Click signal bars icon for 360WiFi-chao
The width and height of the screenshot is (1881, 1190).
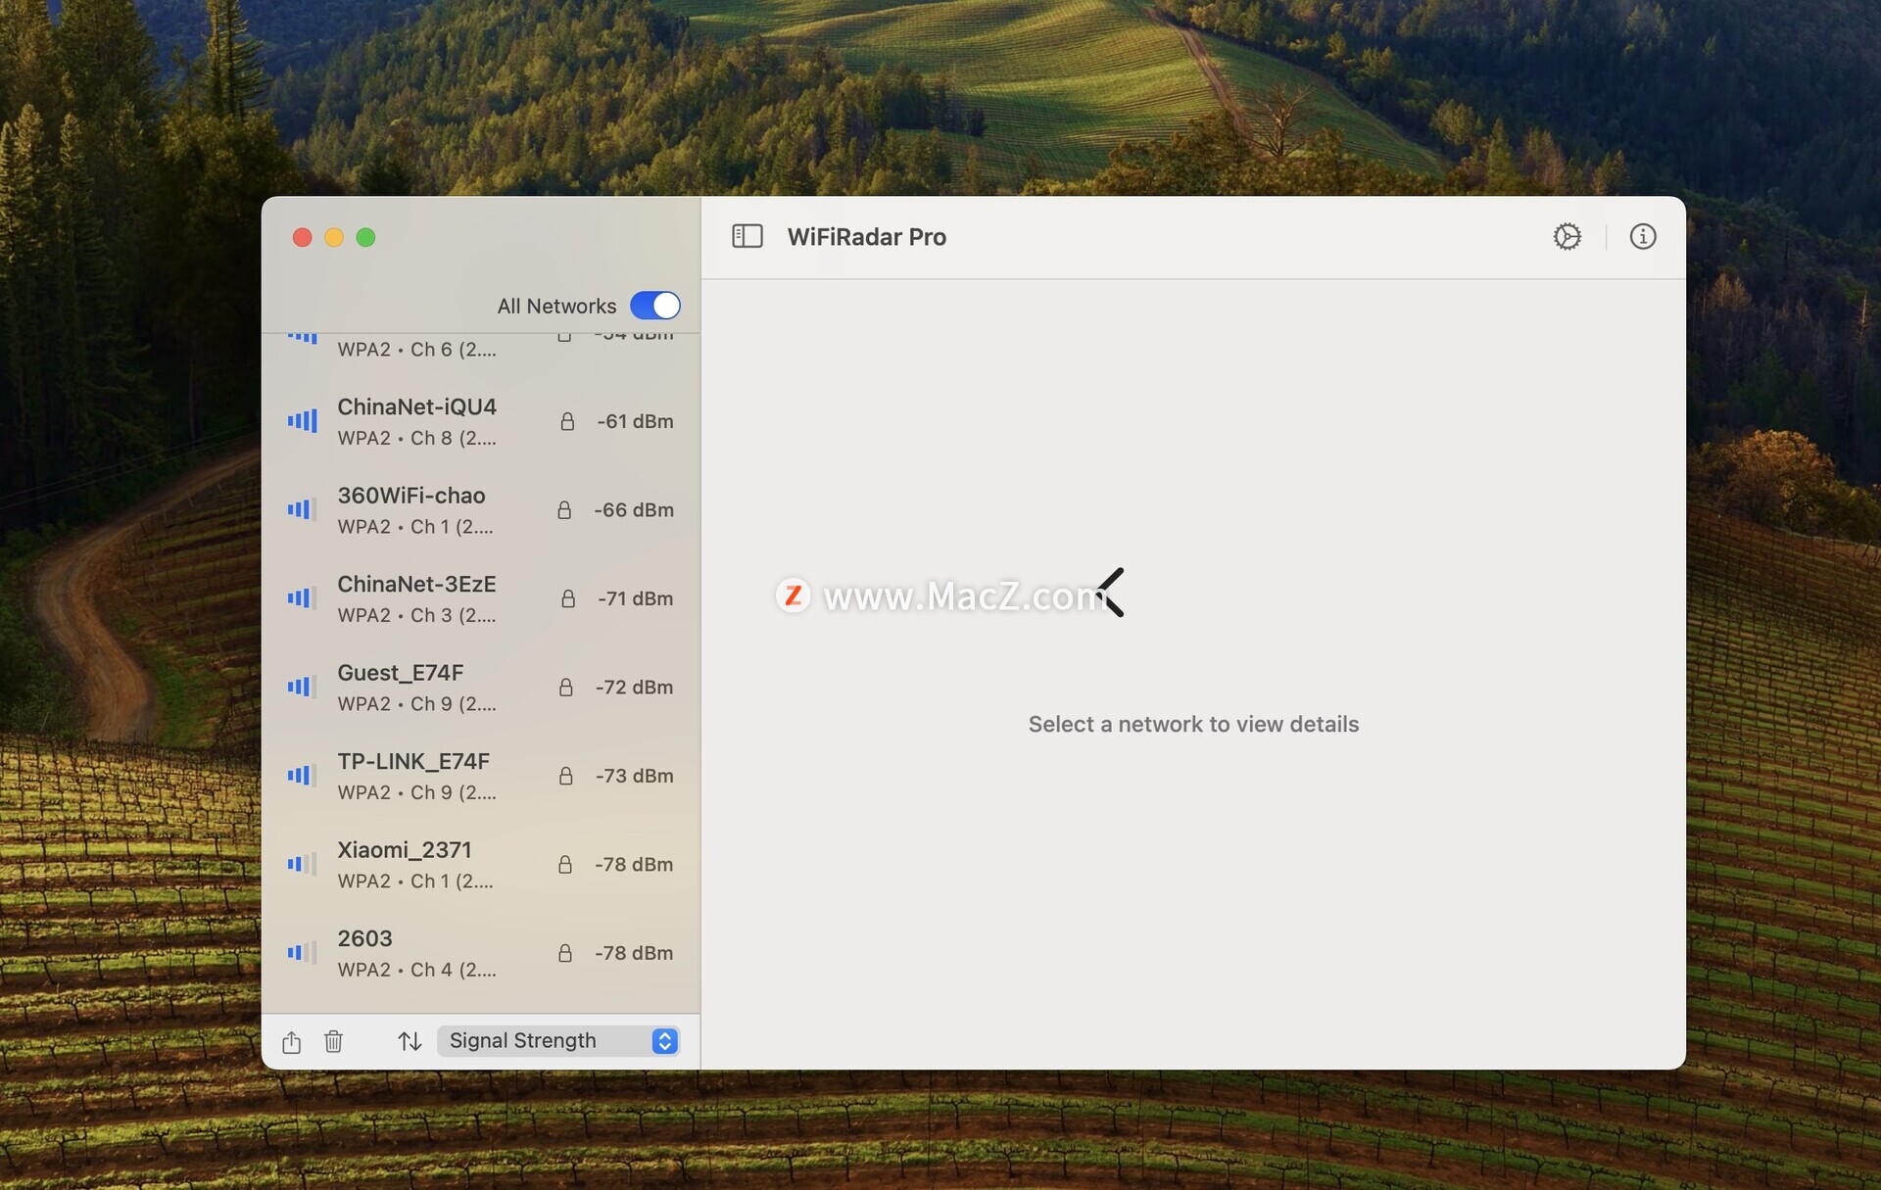point(302,509)
